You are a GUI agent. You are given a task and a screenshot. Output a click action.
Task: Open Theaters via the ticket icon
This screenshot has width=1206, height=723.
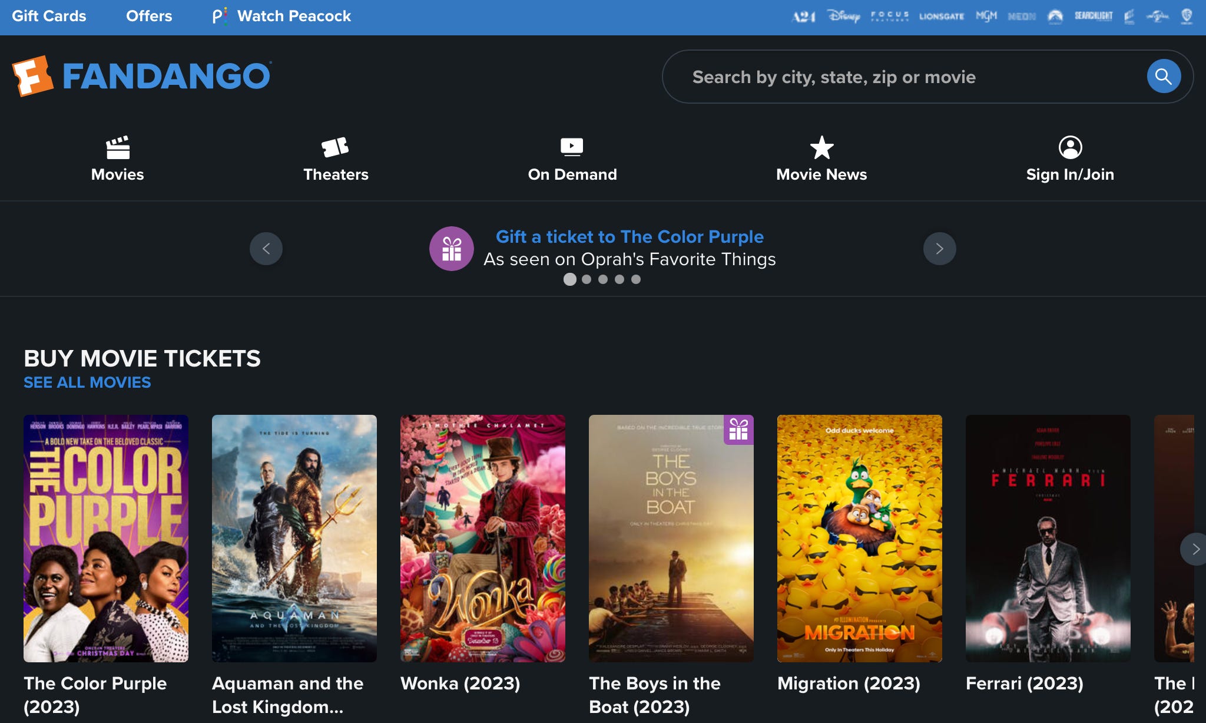tap(335, 147)
